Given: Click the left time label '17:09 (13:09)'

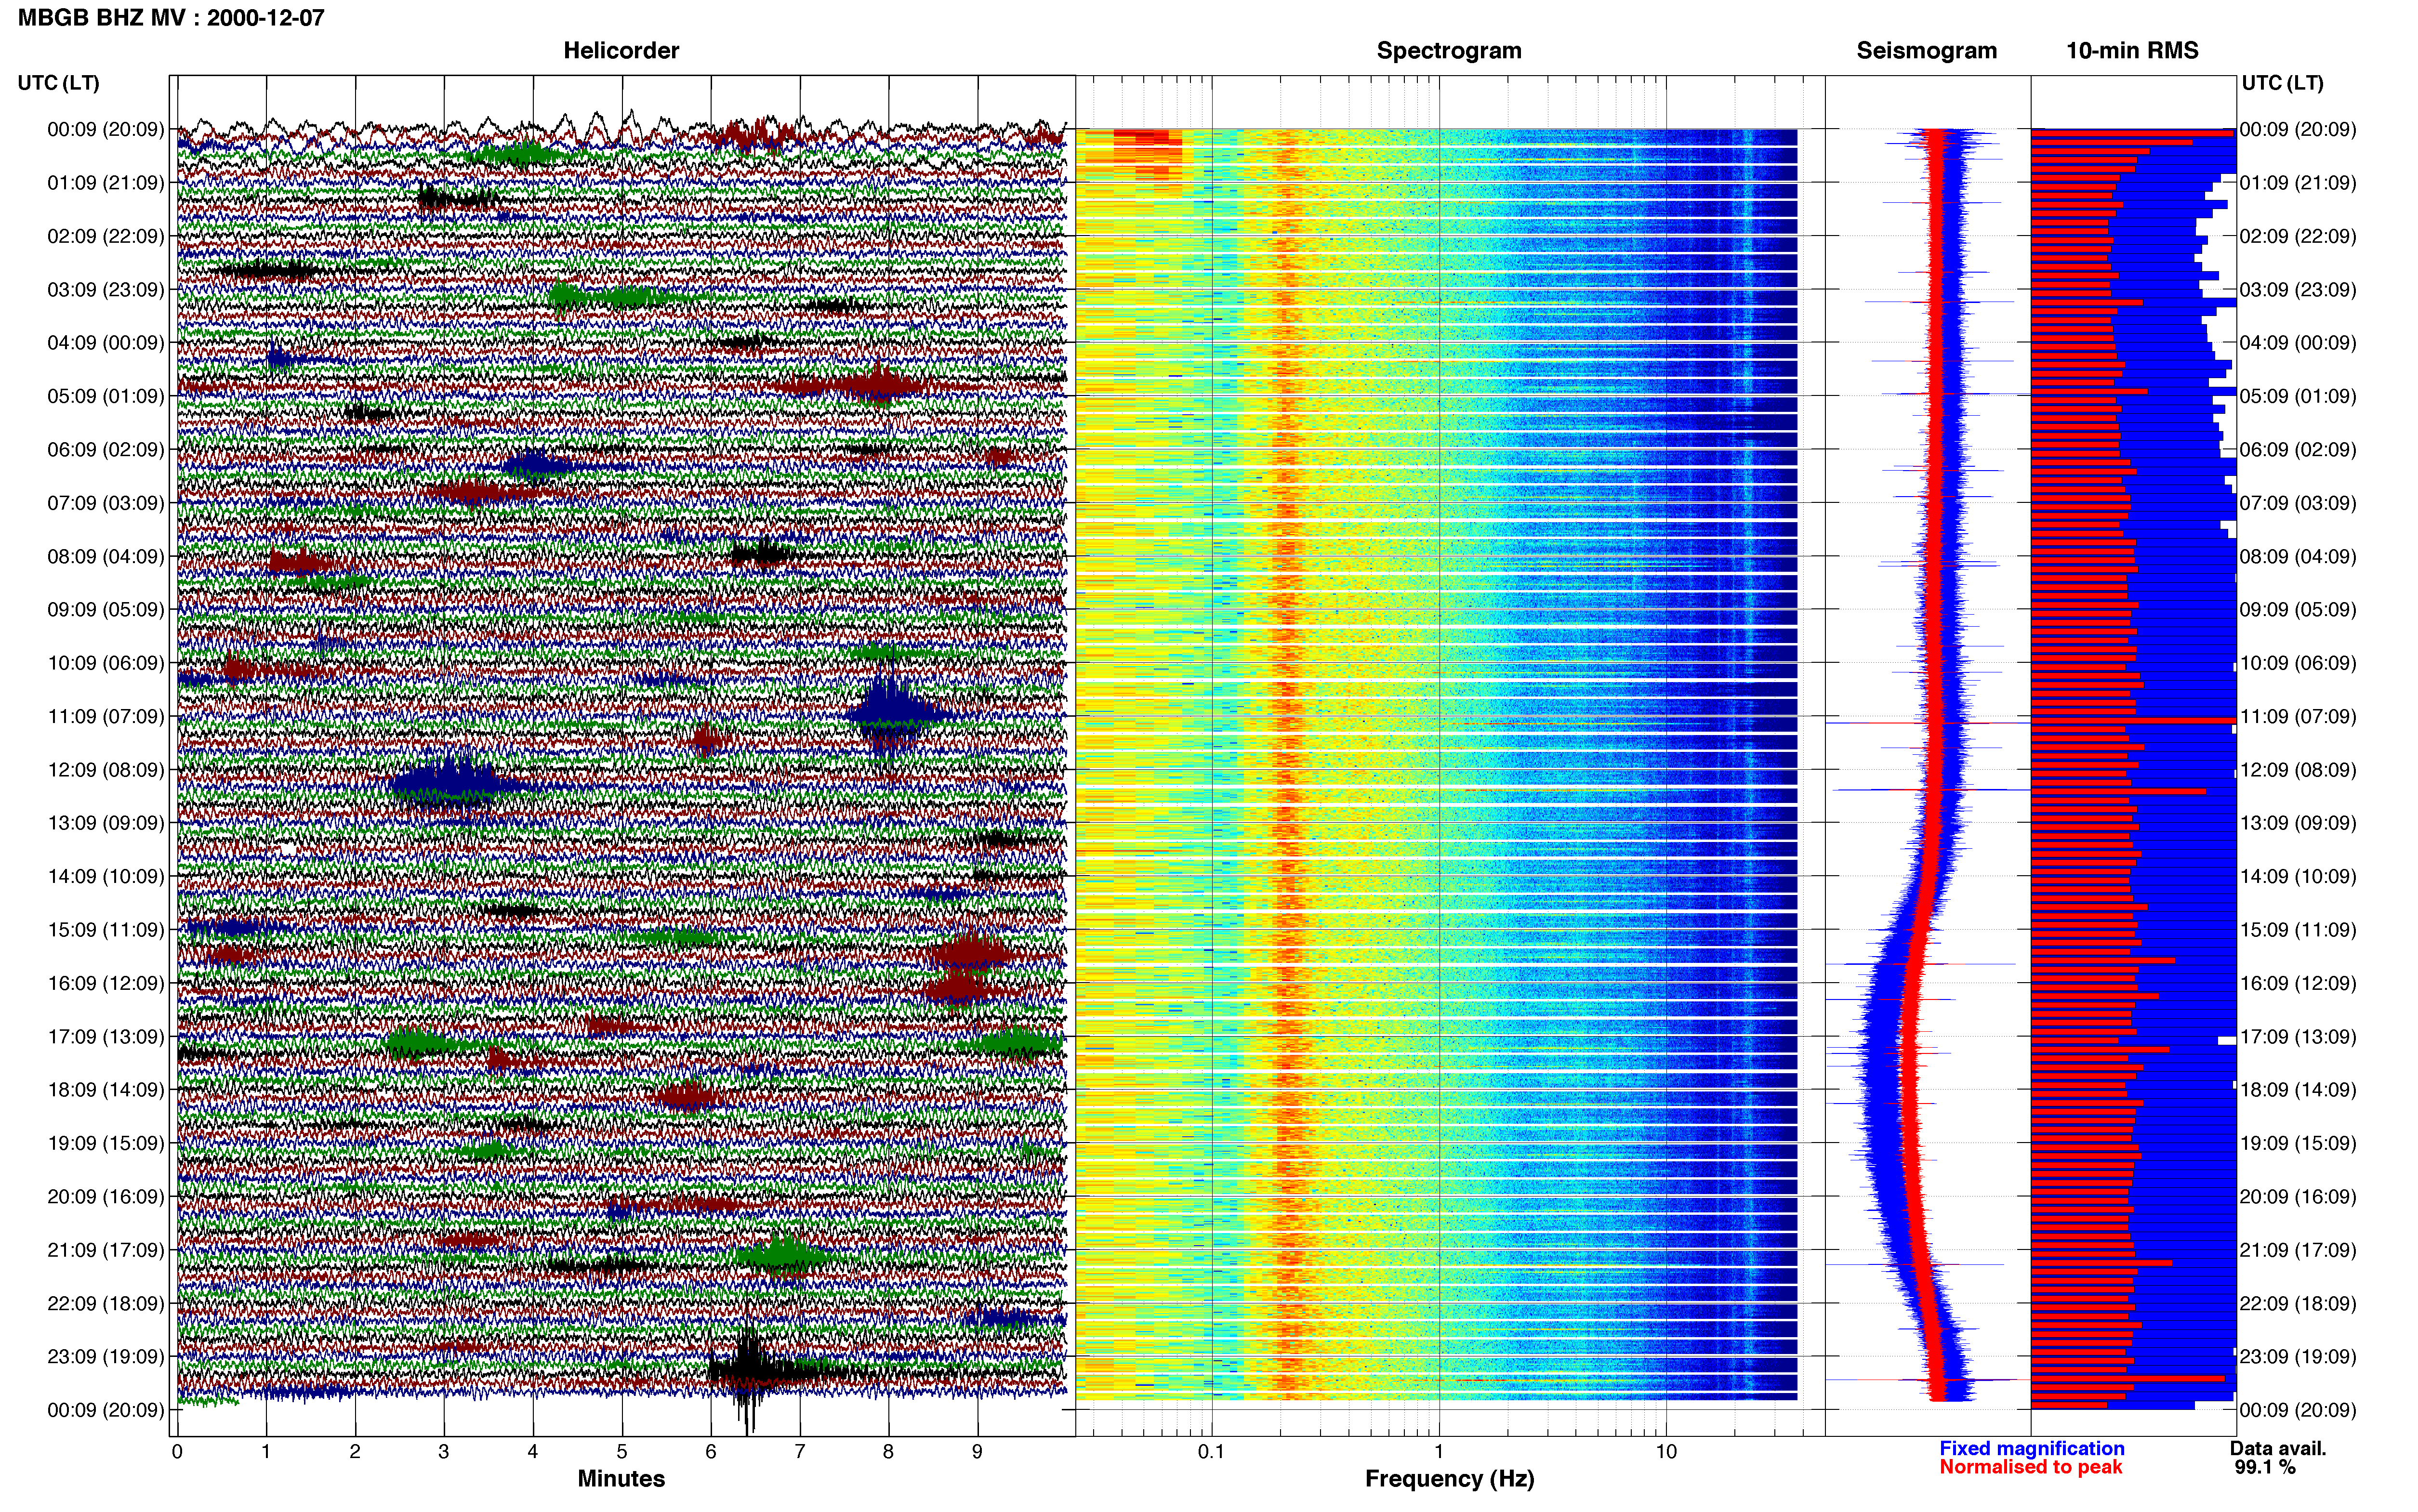Looking at the screenshot, I should [x=105, y=1036].
